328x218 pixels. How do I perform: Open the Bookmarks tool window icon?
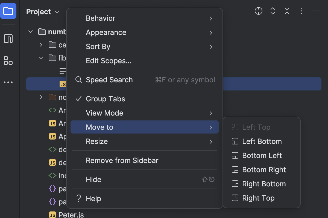pos(8,39)
